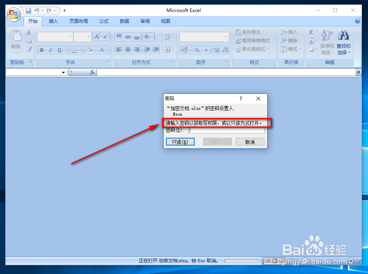368x274 pixels.
Task: Click the Top Align icon
Action: (119, 36)
